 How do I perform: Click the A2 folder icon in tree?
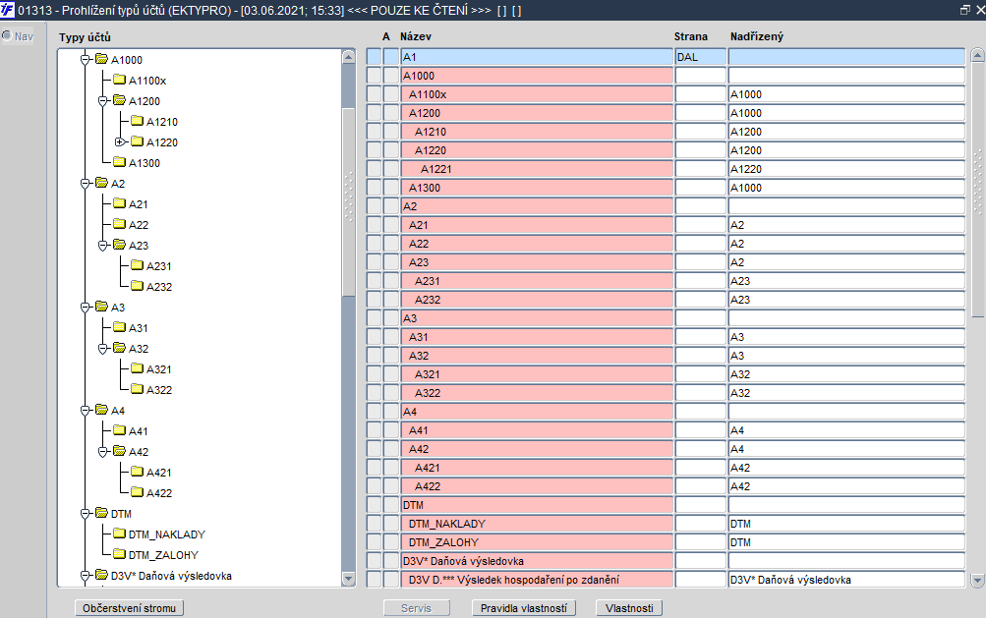point(102,183)
